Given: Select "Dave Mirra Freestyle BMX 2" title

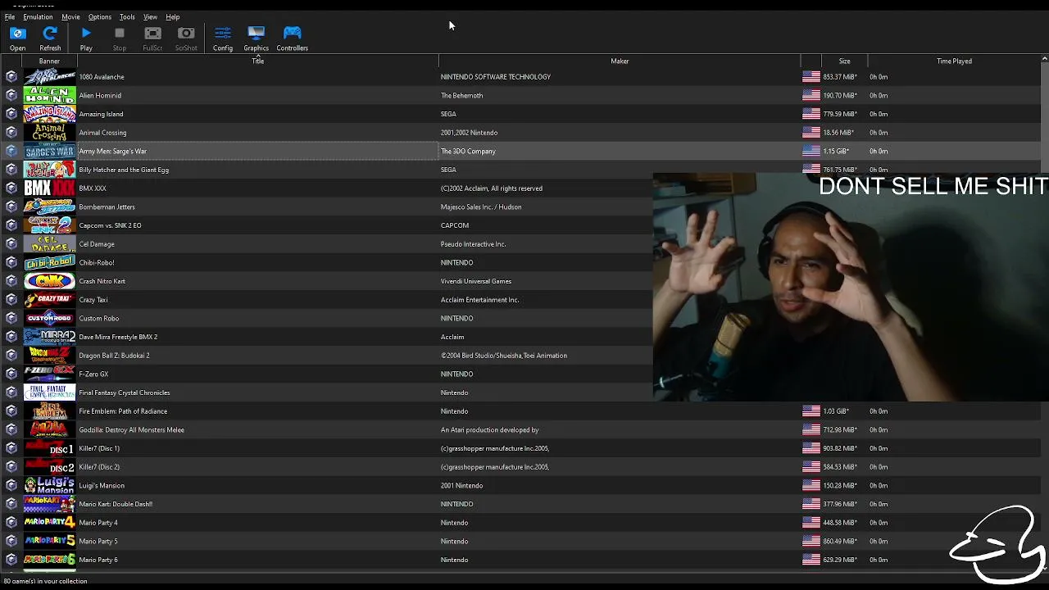Looking at the screenshot, I should [118, 337].
